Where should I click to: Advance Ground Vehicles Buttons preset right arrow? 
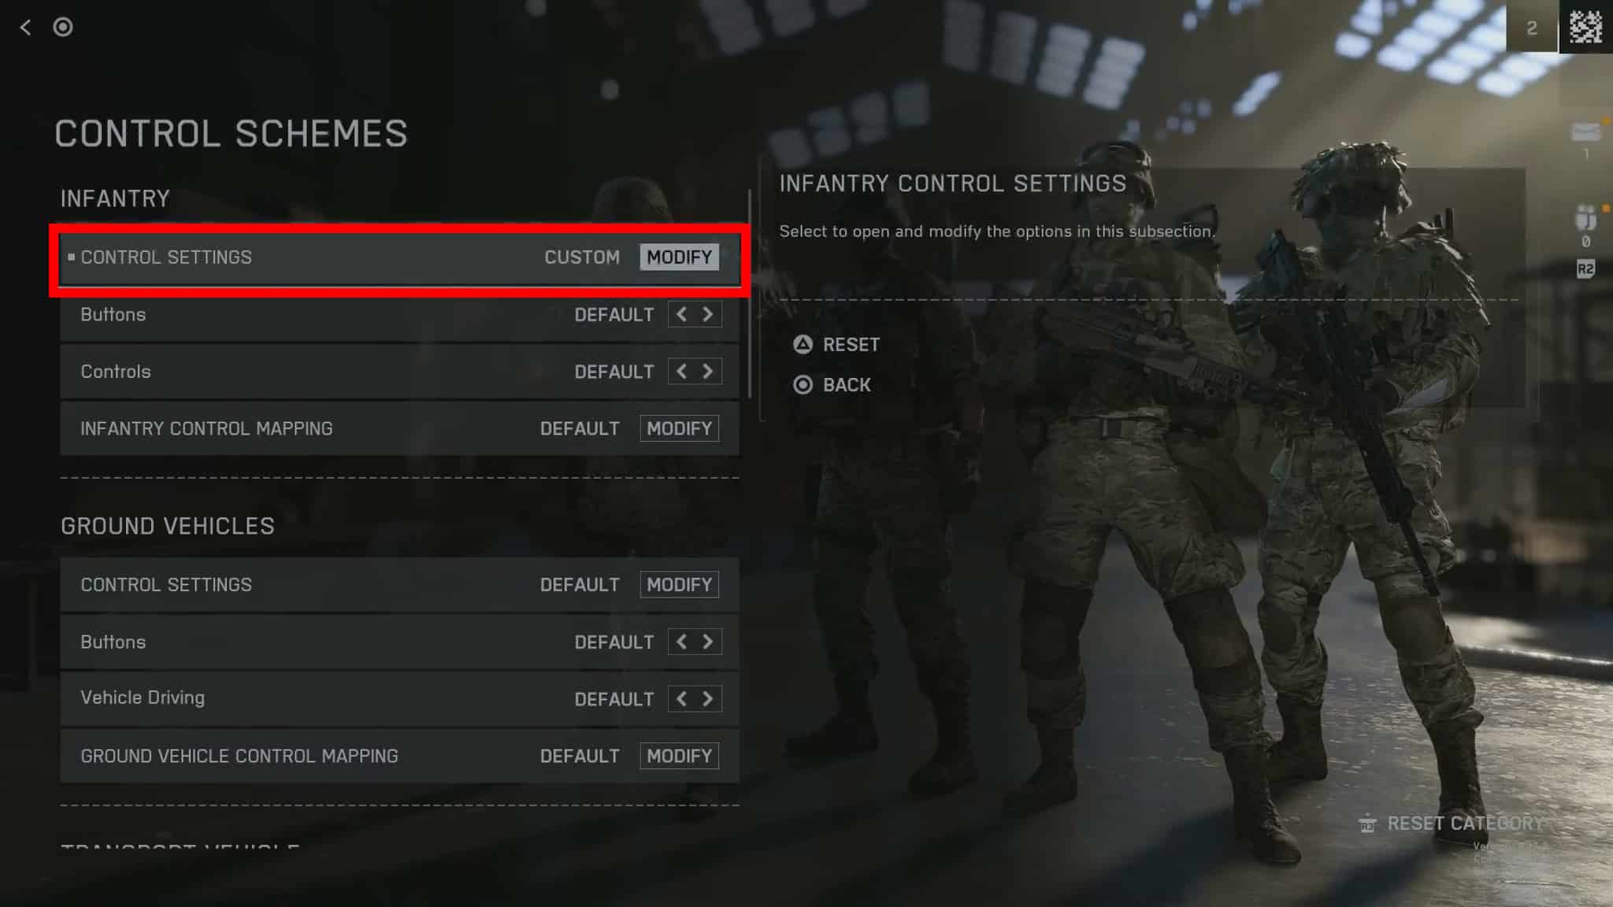click(708, 642)
